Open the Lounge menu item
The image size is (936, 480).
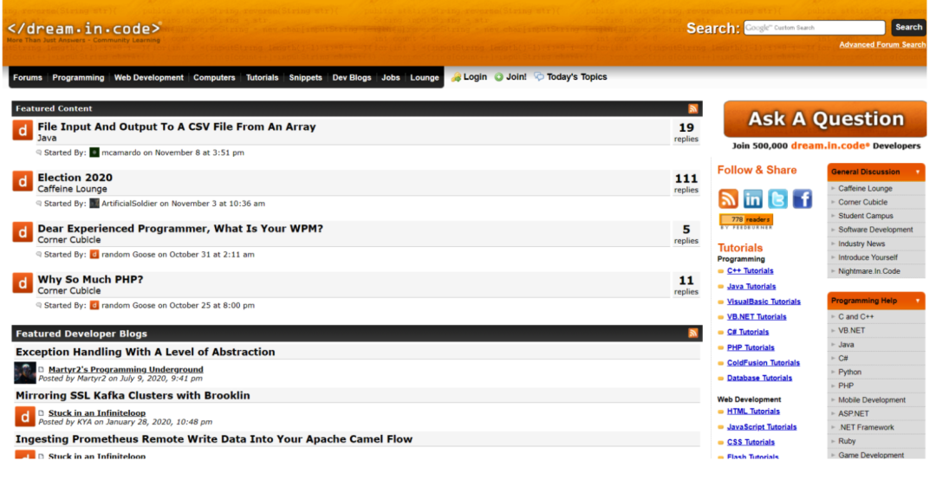point(425,78)
